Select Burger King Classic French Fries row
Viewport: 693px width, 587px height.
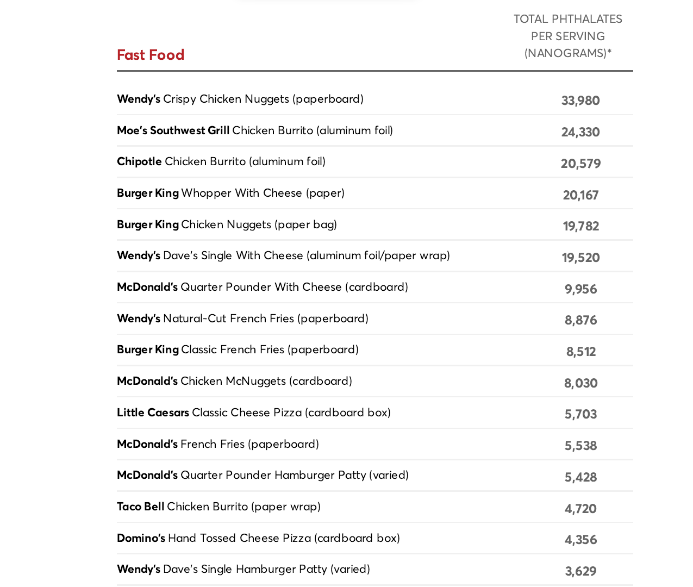(x=238, y=349)
